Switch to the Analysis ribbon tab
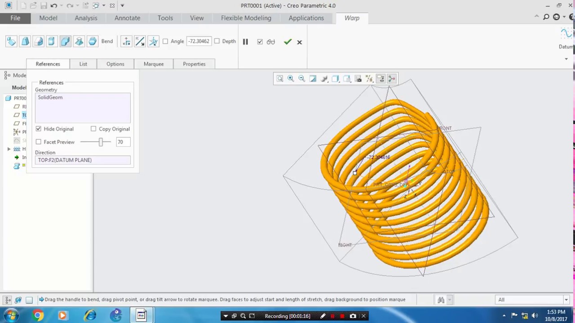Image resolution: width=575 pixels, height=323 pixels. point(86,18)
